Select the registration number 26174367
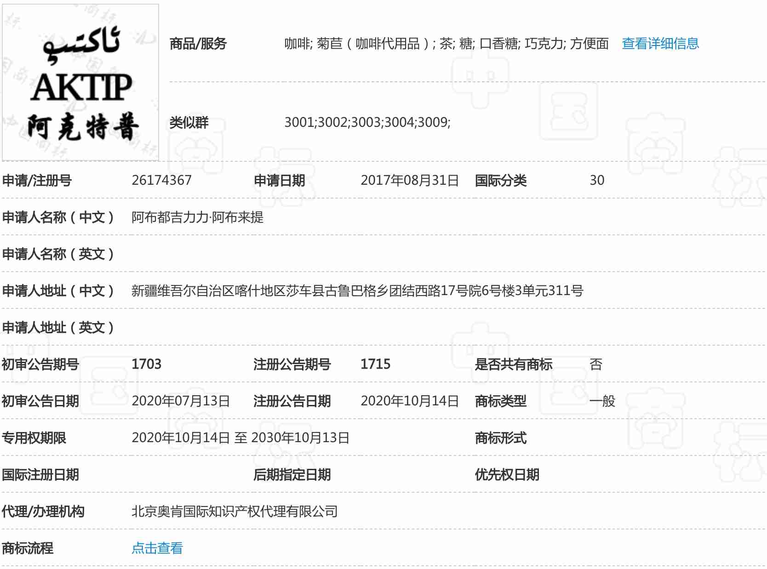767x569 pixels. pyautogui.click(x=161, y=180)
